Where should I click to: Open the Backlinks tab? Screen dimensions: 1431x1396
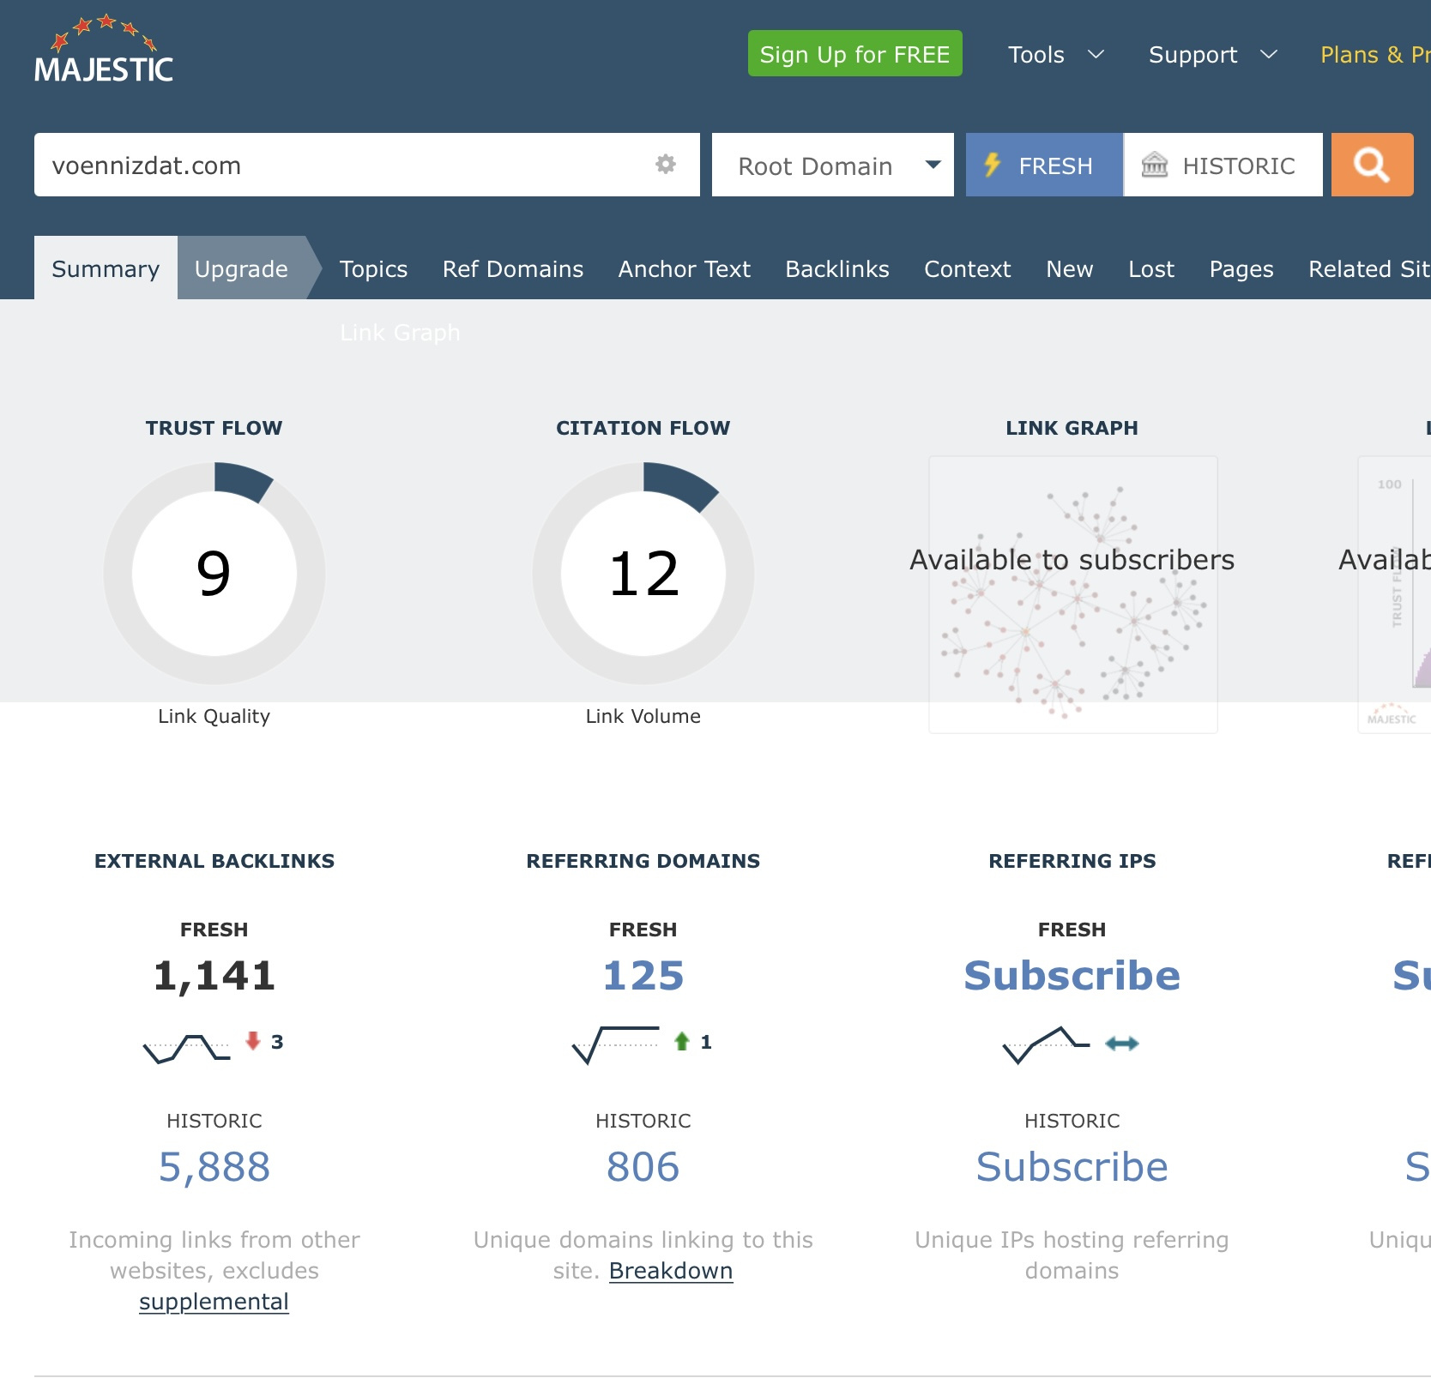coord(837,268)
